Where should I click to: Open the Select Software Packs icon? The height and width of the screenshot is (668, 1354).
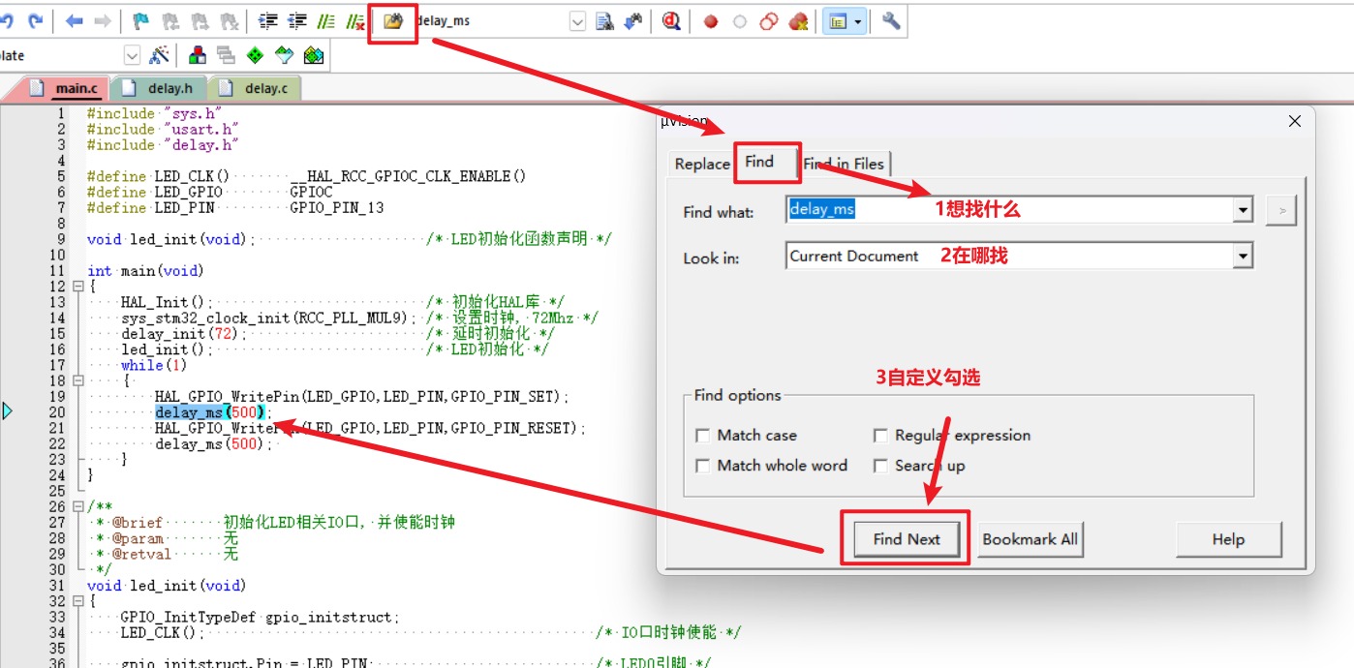(x=284, y=55)
